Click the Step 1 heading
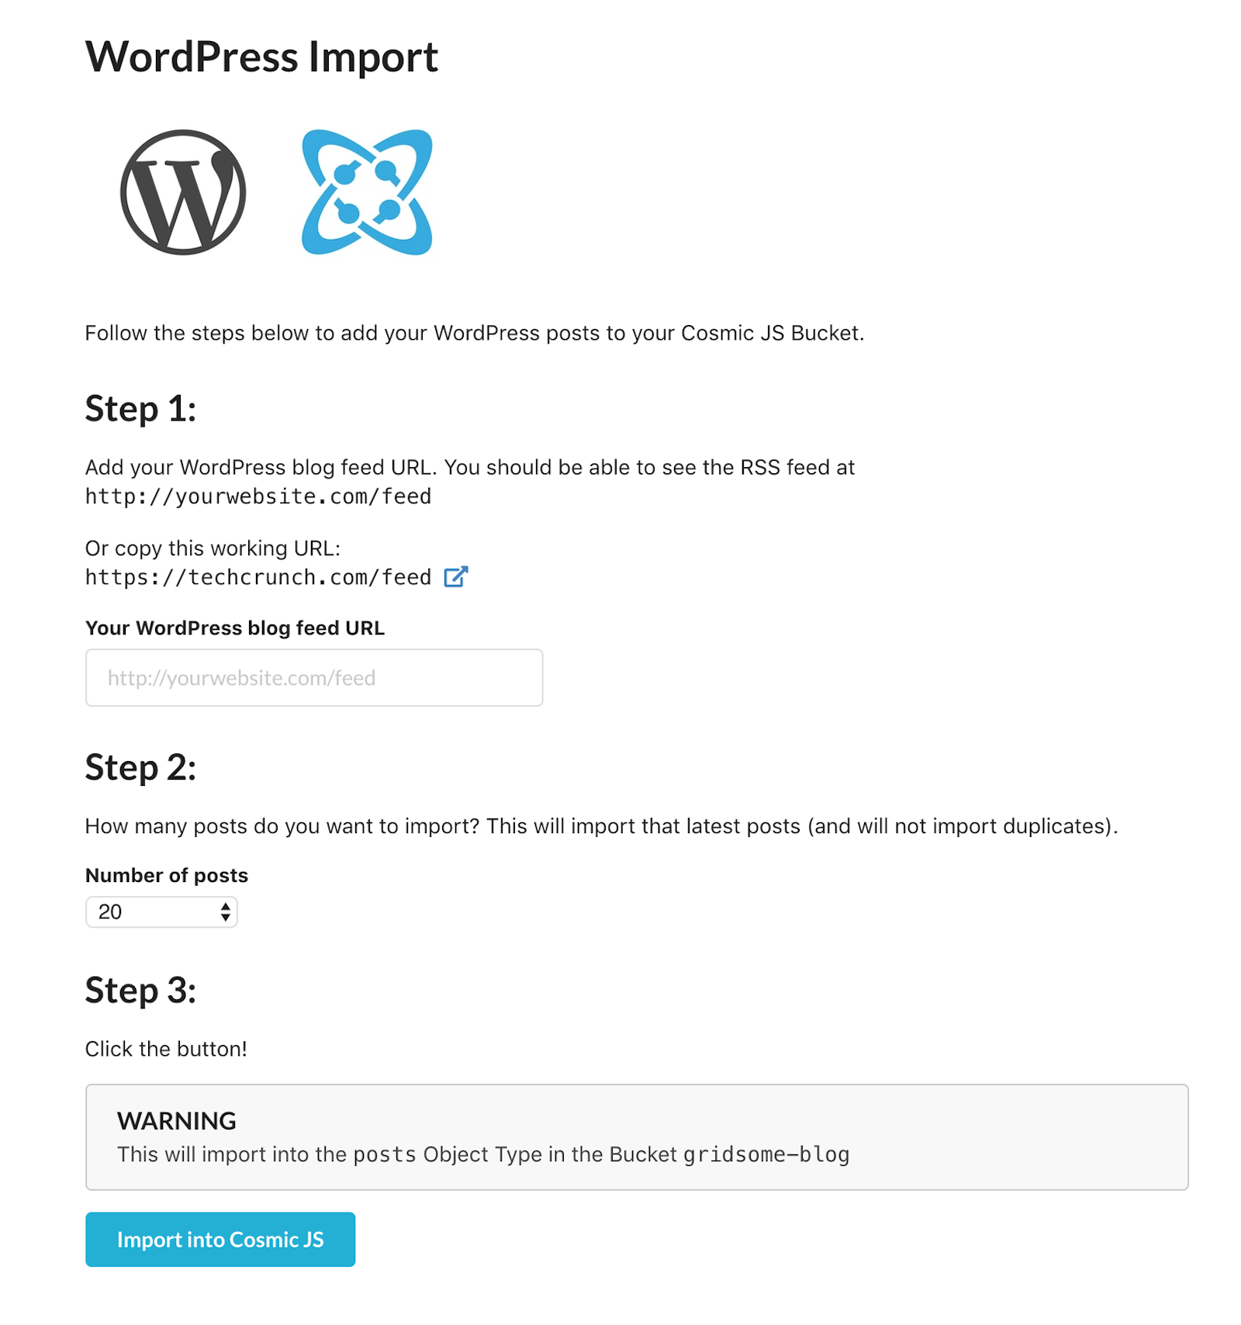Viewport: 1241px width, 1325px height. coord(140,410)
